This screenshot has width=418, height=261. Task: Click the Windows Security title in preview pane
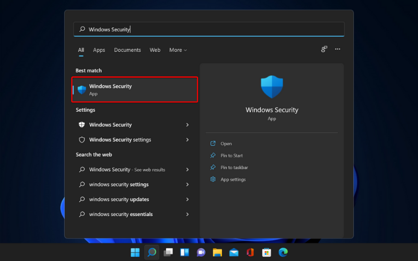click(272, 110)
